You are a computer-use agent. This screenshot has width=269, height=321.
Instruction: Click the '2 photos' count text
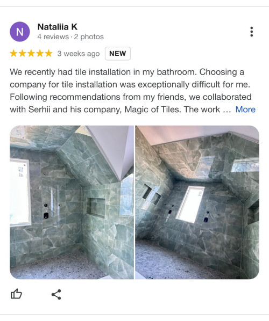click(89, 37)
